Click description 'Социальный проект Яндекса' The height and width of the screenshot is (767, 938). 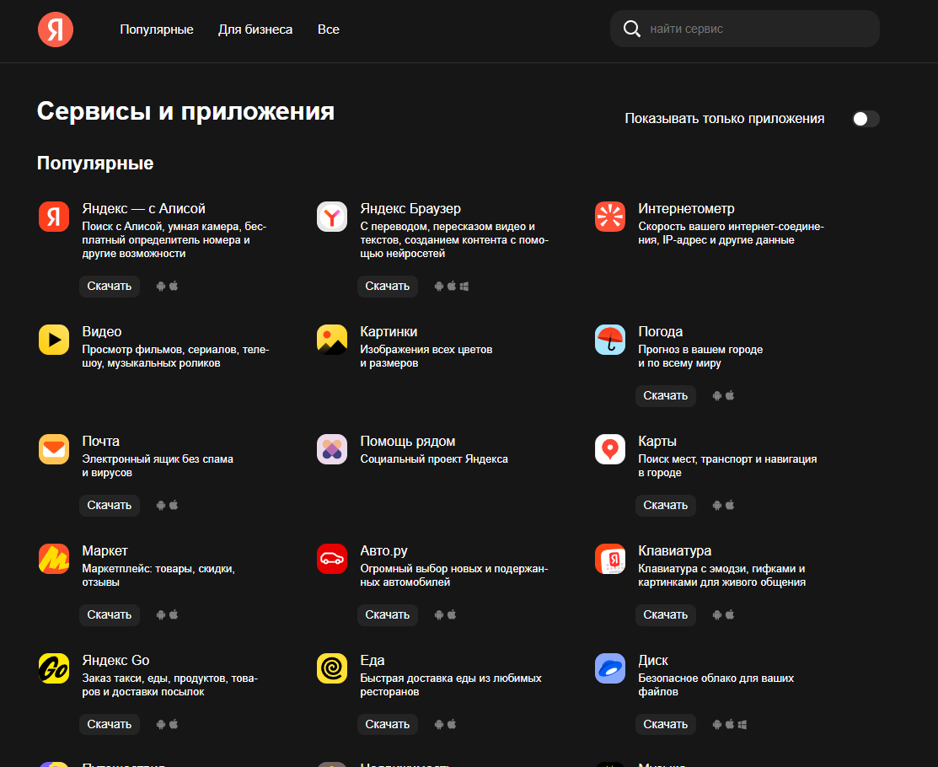[x=434, y=459]
